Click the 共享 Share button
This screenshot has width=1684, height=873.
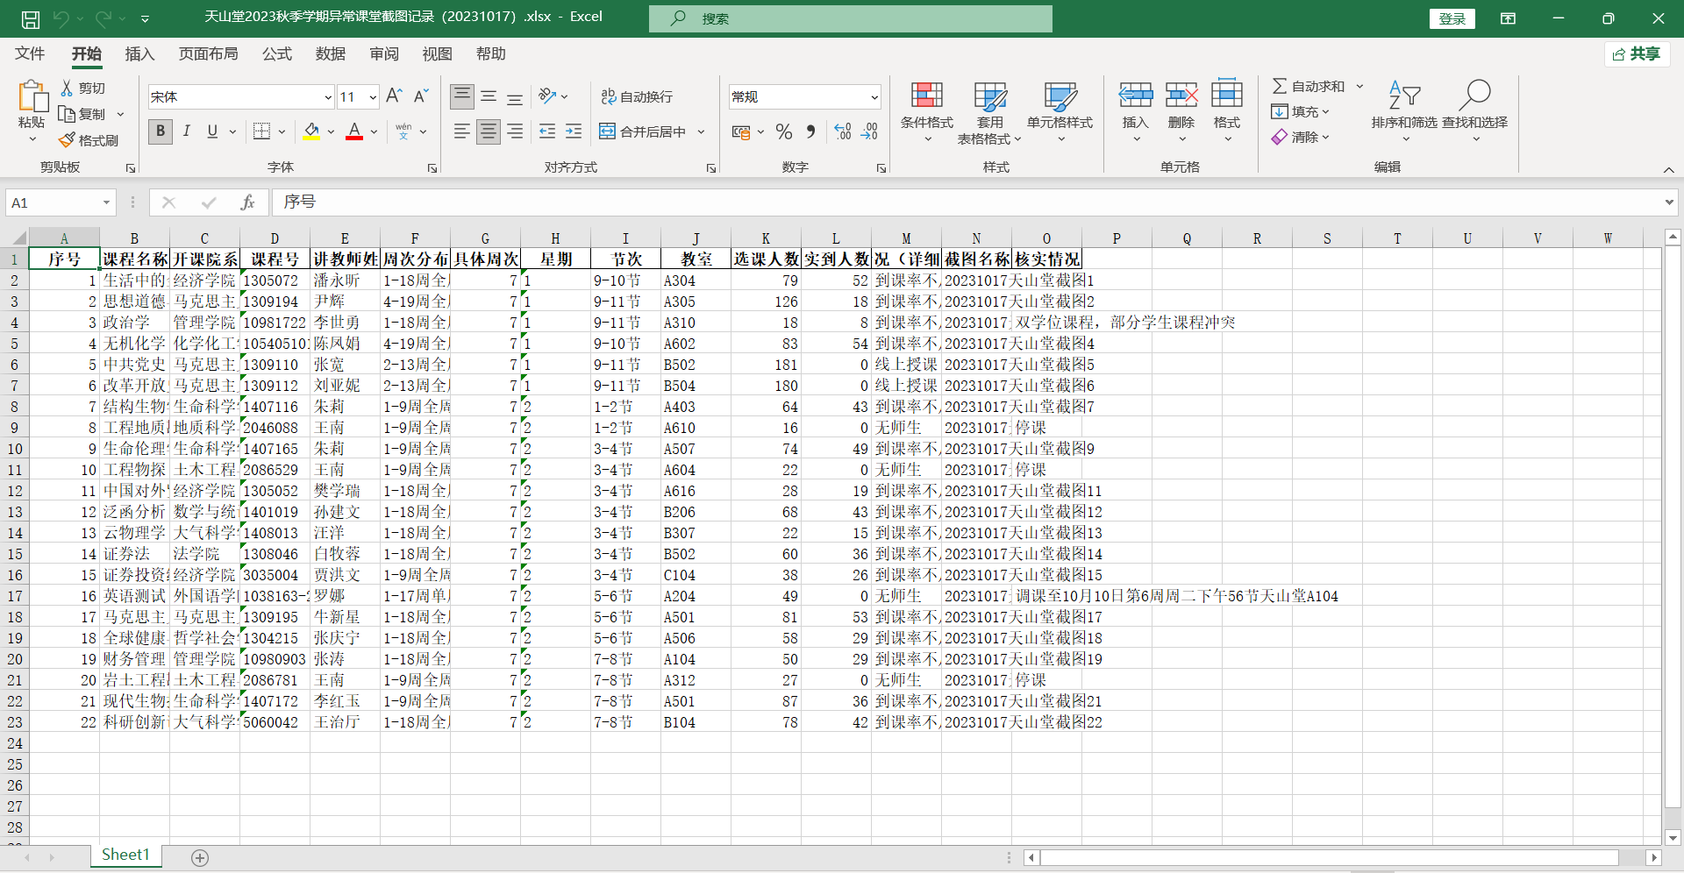pos(1638,54)
